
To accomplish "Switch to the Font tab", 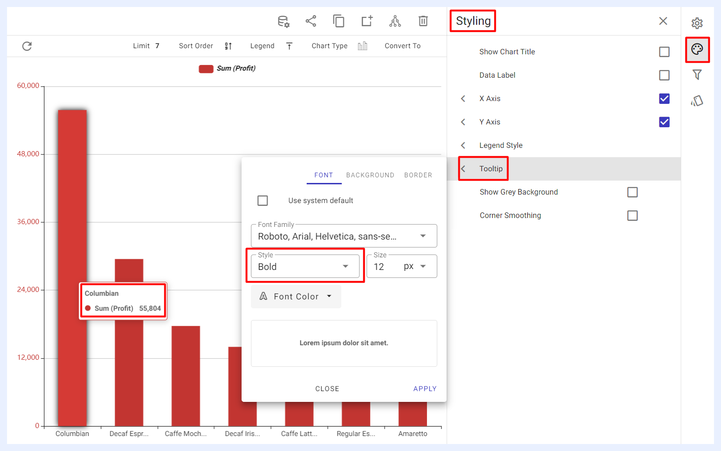I will 324,175.
